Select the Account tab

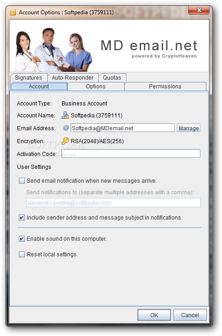pyautogui.click(x=39, y=87)
